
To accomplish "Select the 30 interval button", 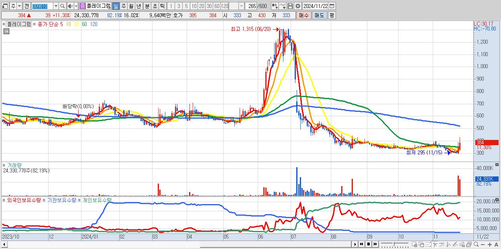I will click(209, 6).
